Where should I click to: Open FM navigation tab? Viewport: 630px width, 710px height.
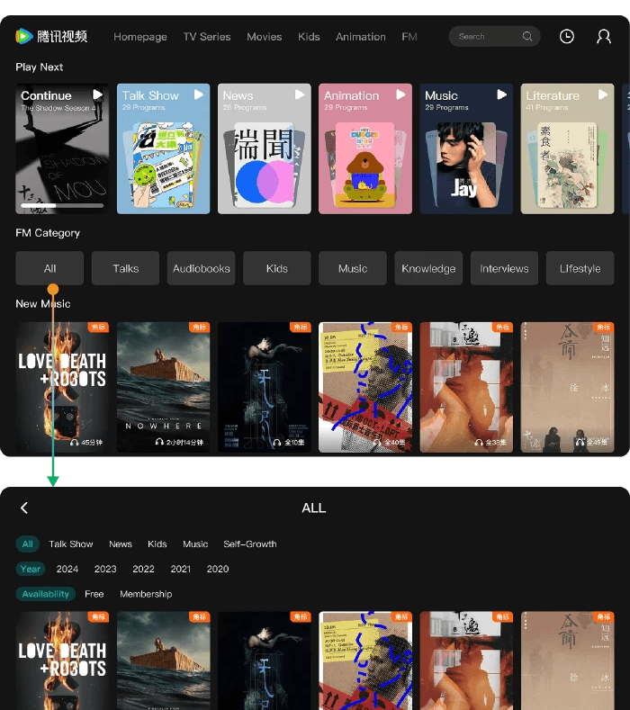[409, 37]
